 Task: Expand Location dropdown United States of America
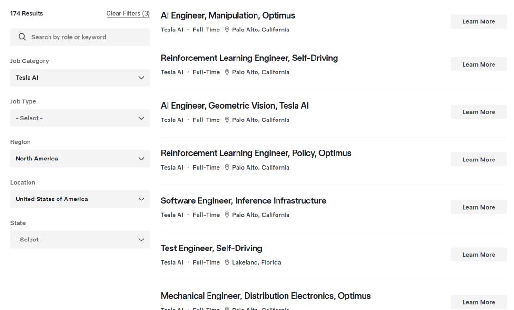click(x=80, y=199)
